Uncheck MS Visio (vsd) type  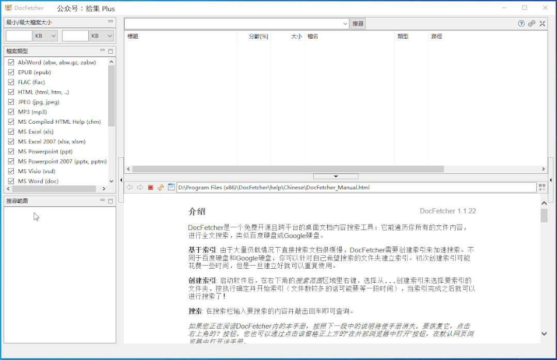pos(11,171)
